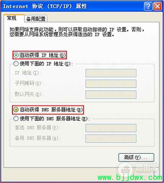164x183 pixels.
Task: Click the 备用 DNS 服务器 field
Action: [111, 139]
